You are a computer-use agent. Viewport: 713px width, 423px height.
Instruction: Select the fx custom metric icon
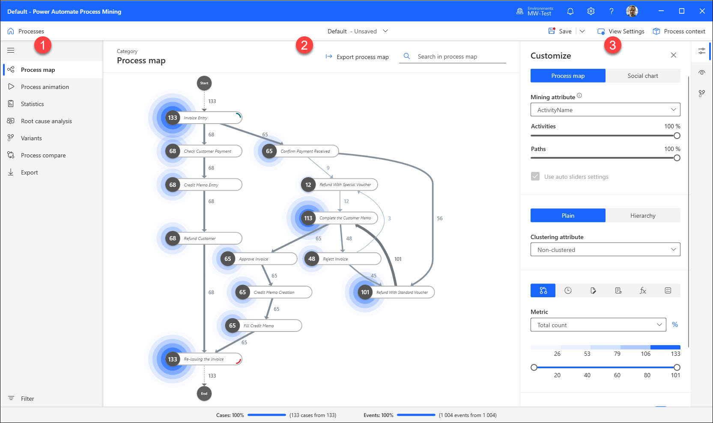click(643, 290)
